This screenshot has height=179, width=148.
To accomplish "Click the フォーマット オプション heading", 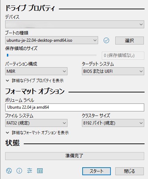I will click(35, 91).
